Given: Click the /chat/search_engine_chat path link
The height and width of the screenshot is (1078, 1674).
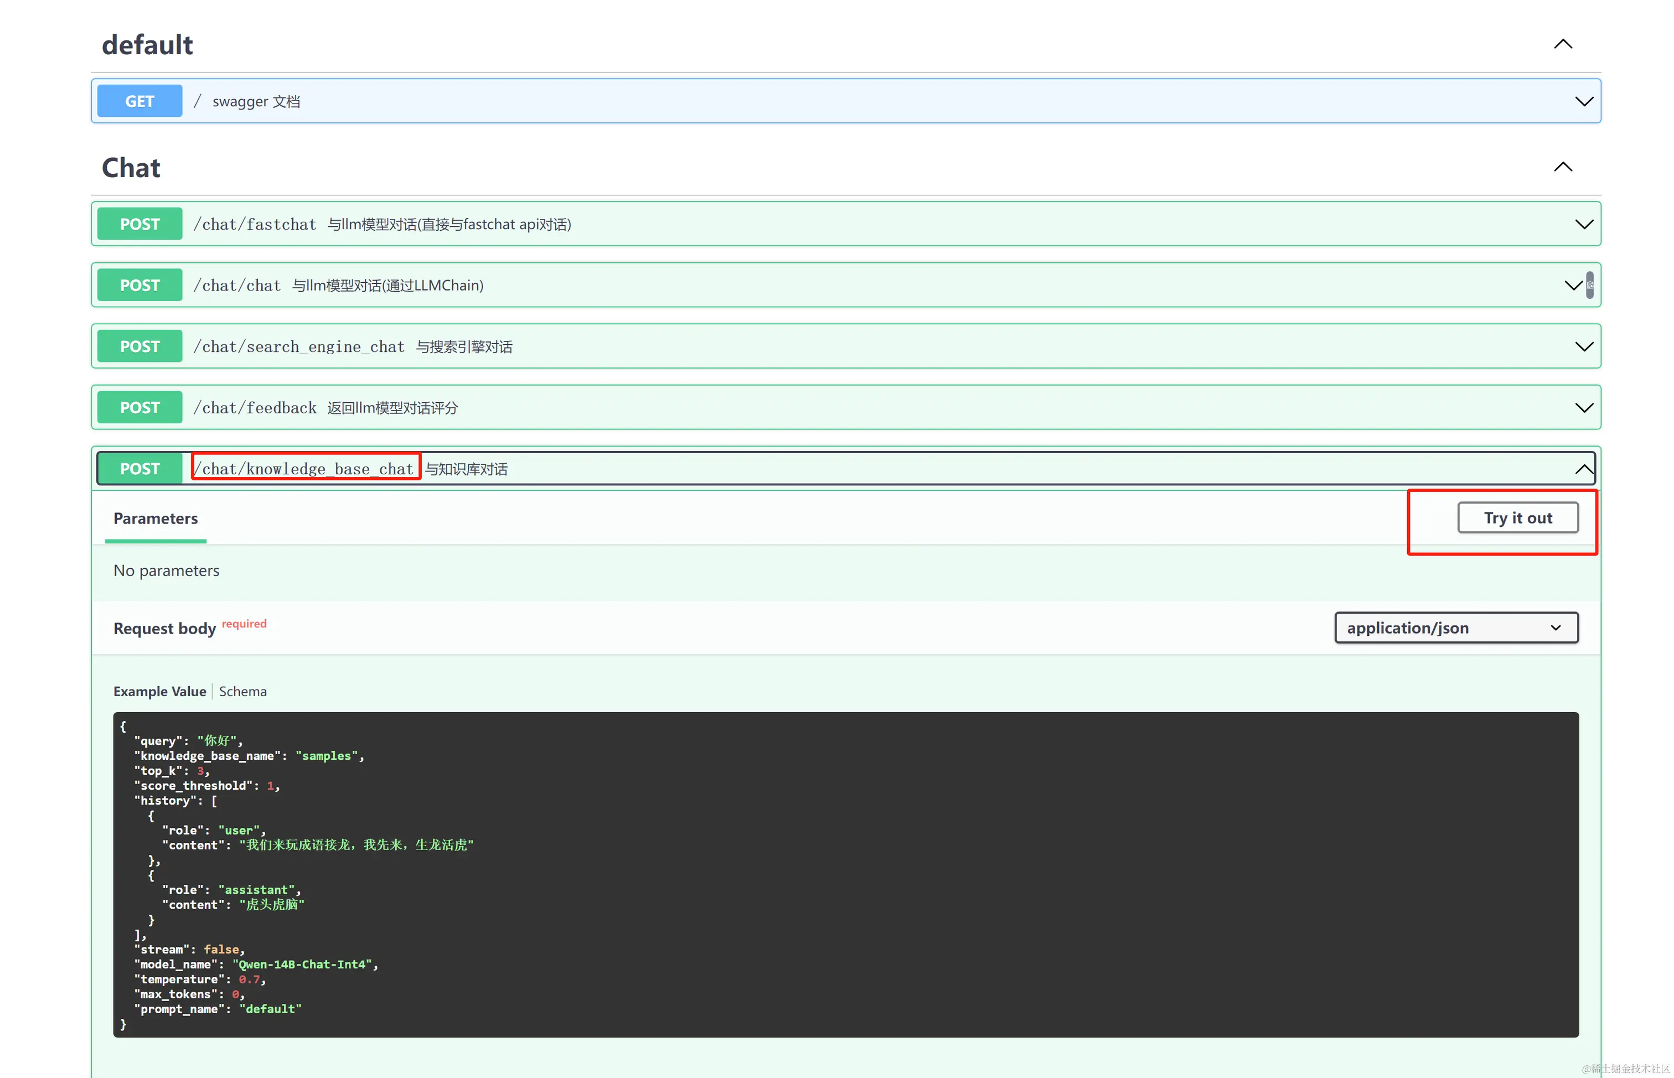Looking at the screenshot, I should click(299, 347).
